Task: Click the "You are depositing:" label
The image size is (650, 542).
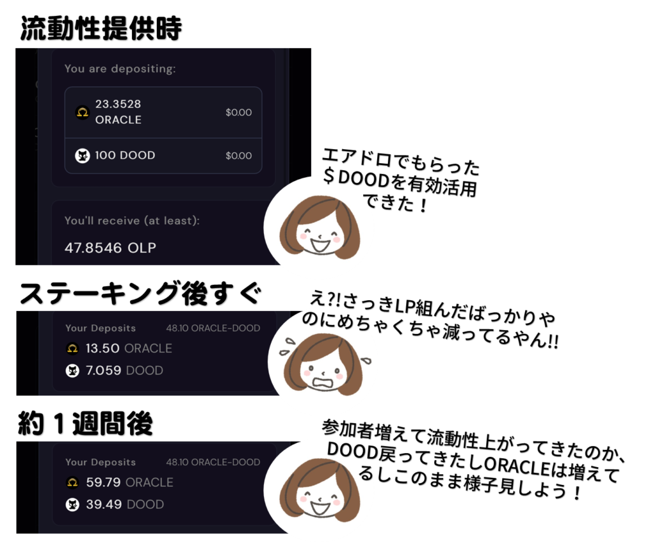Action: [x=120, y=69]
